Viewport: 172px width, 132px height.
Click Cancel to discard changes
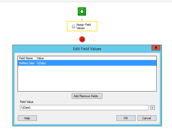tap(147, 118)
